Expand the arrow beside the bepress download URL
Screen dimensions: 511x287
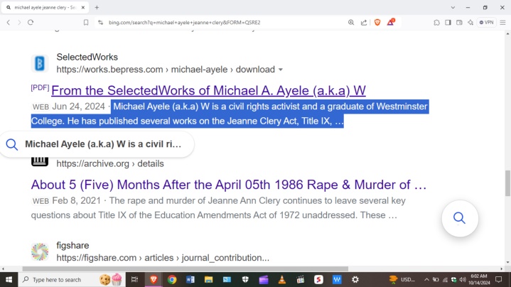point(281,70)
